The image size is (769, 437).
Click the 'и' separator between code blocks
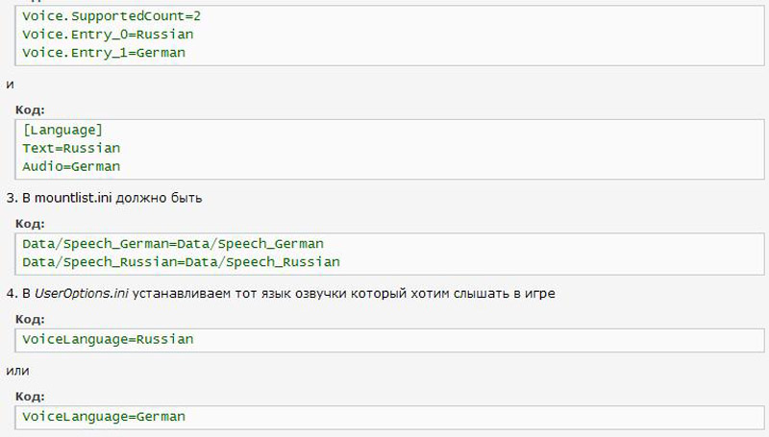tap(10, 85)
